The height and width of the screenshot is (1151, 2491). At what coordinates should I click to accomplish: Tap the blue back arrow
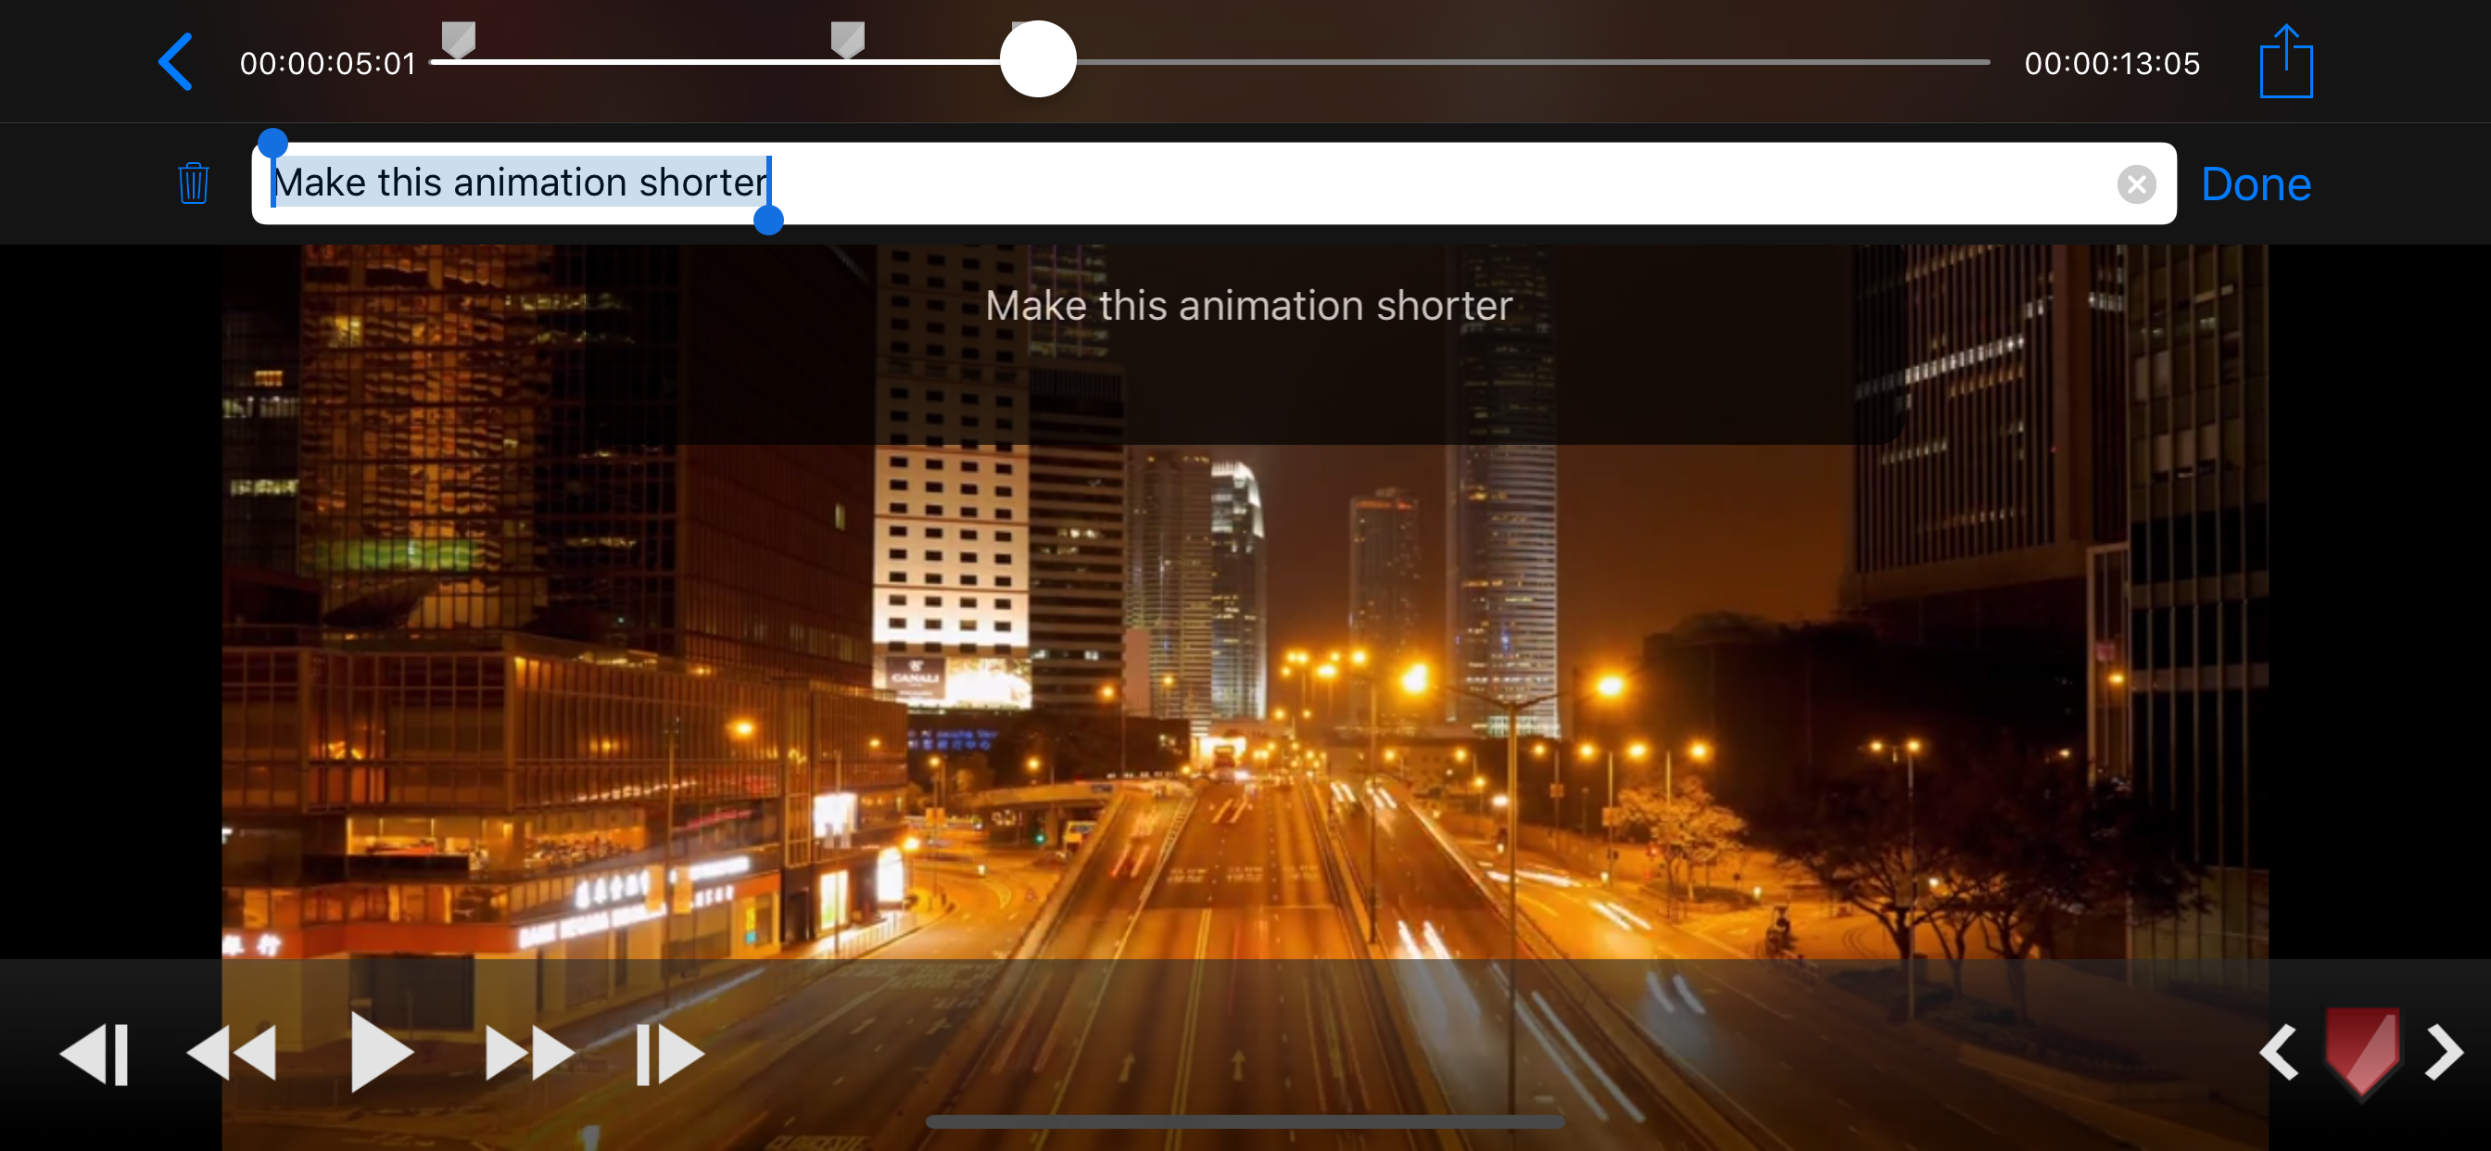tap(176, 62)
